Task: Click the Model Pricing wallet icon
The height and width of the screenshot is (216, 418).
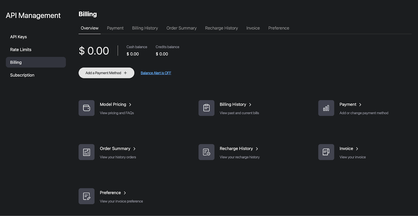Action: pos(86,108)
